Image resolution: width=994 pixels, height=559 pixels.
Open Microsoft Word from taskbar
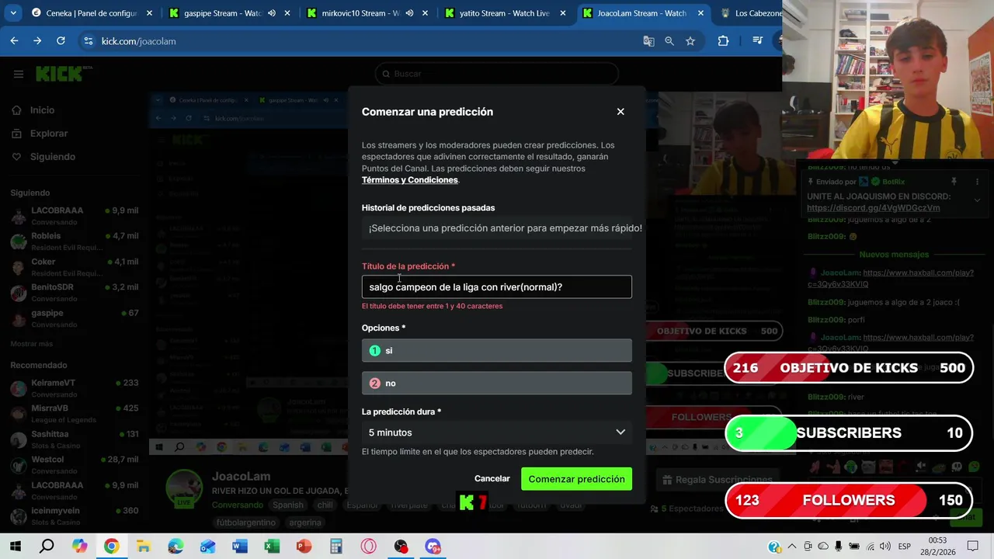[x=240, y=547]
